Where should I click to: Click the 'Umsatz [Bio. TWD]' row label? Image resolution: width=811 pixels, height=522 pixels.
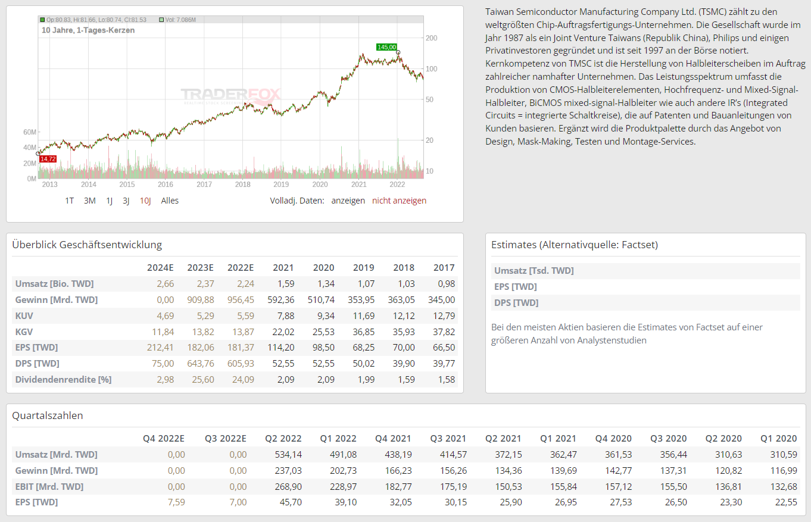pos(54,283)
